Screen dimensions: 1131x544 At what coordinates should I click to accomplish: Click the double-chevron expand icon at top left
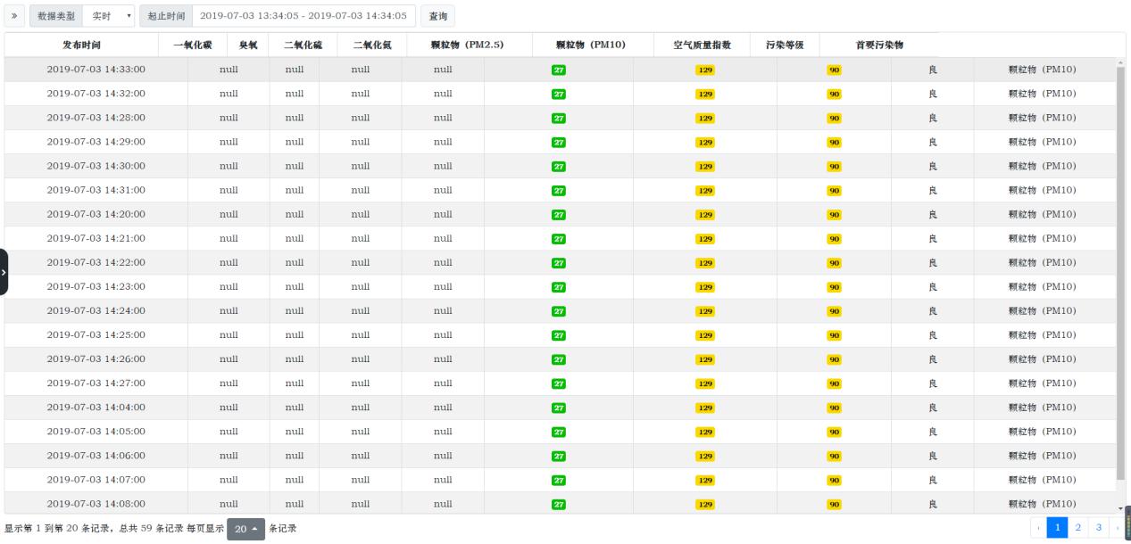pyautogui.click(x=14, y=16)
